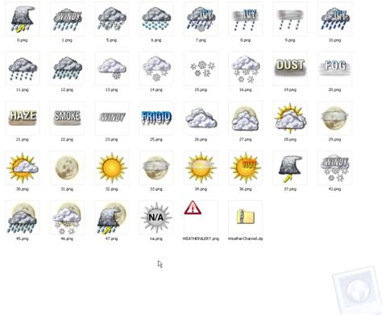Click the file name label "22.png"
This screenshot has width=382, height=315.
pos(67,139)
